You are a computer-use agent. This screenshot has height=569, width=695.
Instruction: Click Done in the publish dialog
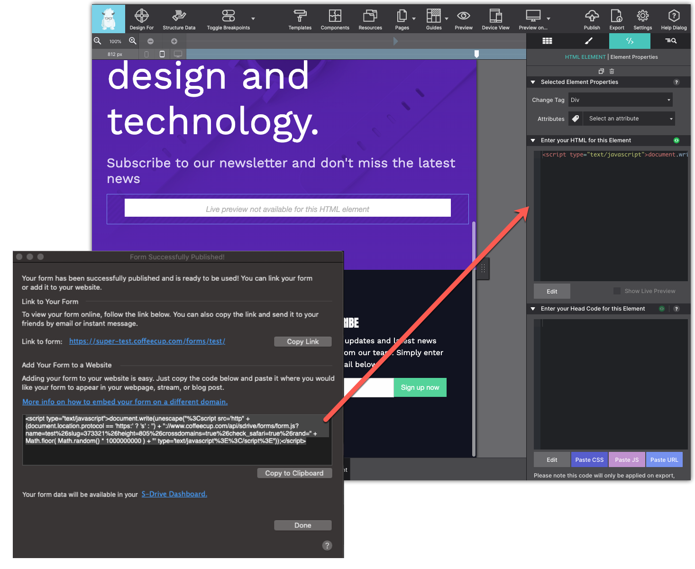point(303,525)
